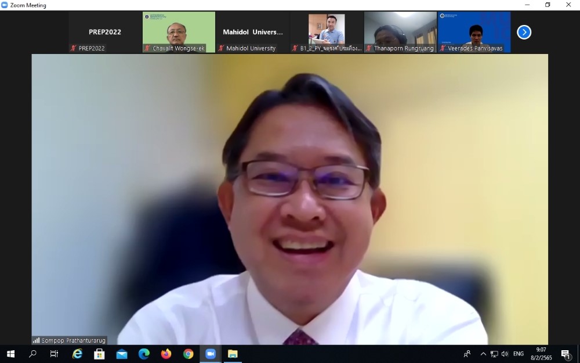The height and width of the screenshot is (363, 580).
Task: Expand the hidden system tray icons
Action: tap(483, 354)
